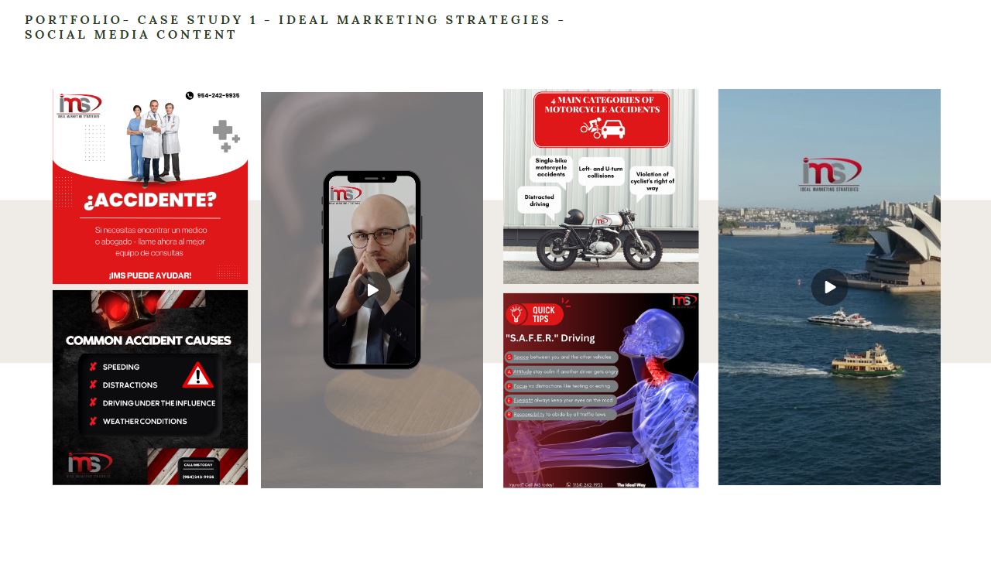
Task: Click the Quick Tips lightbulb icon
Action: click(516, 314)
